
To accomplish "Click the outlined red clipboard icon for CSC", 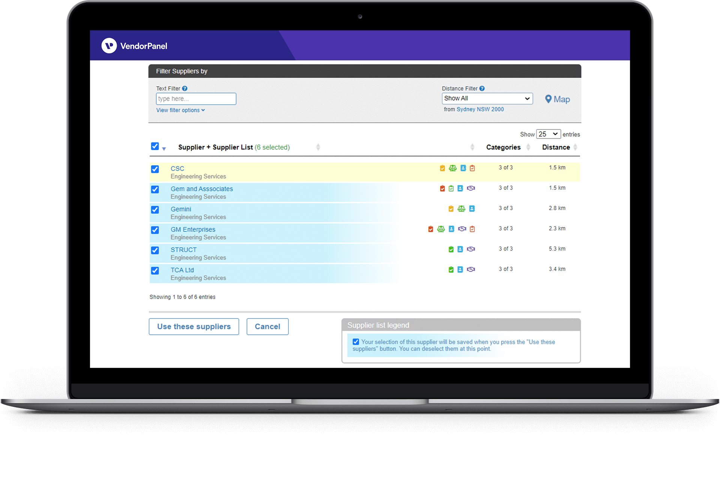I will click(472, 168).
